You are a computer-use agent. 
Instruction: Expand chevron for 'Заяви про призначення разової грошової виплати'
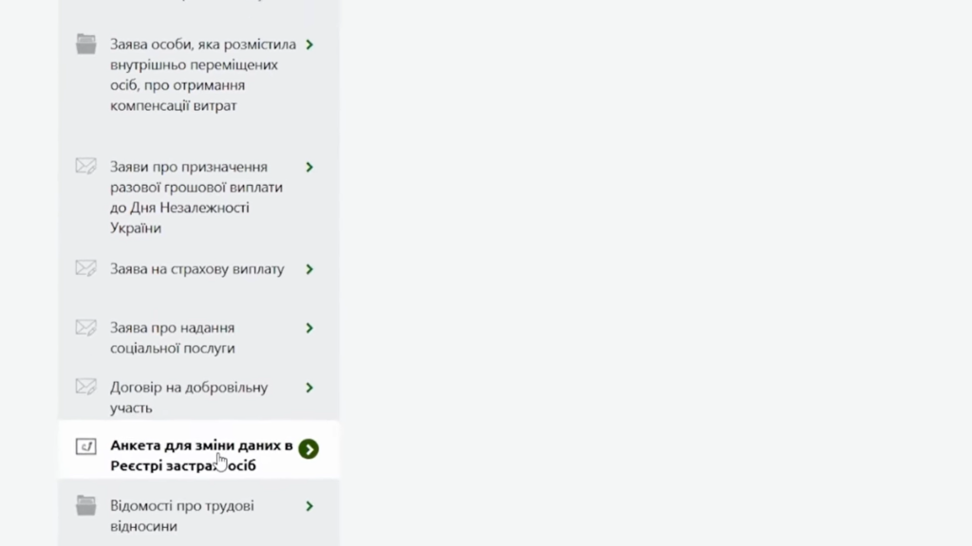[x=309, y=167]
